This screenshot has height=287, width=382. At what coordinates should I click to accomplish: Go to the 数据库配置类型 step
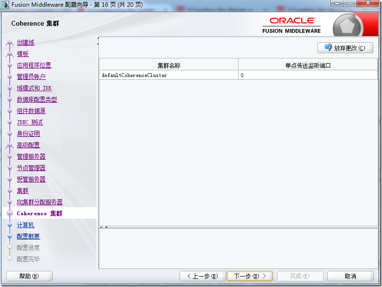click(37, 99)
